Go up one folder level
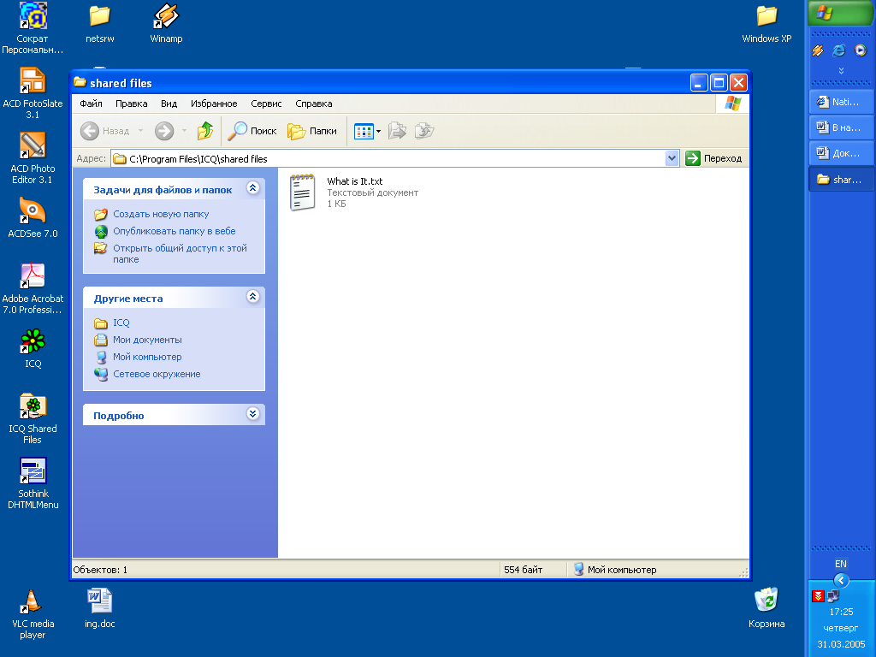 pyautogui.click(x=205, y=131)
